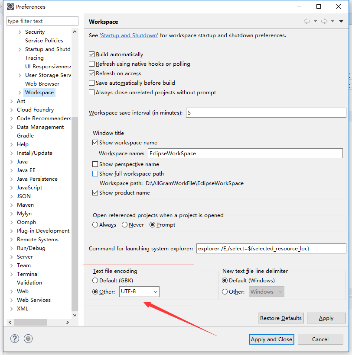Image resolution: width=352 pixels, height=355 pixels.
Task: Expand the XML preferences node
Action: [11, 309]
